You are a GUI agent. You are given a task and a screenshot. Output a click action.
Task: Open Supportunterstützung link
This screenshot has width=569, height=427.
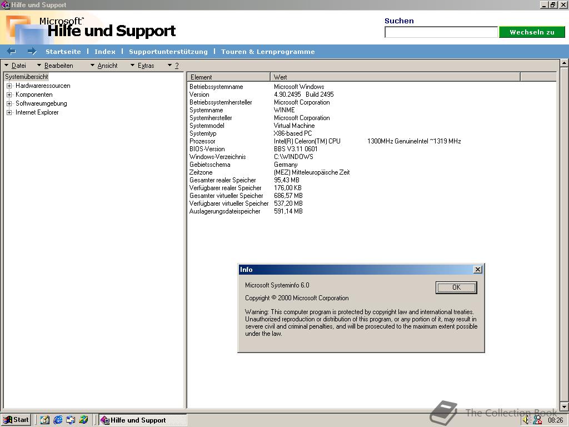point(168,52)
